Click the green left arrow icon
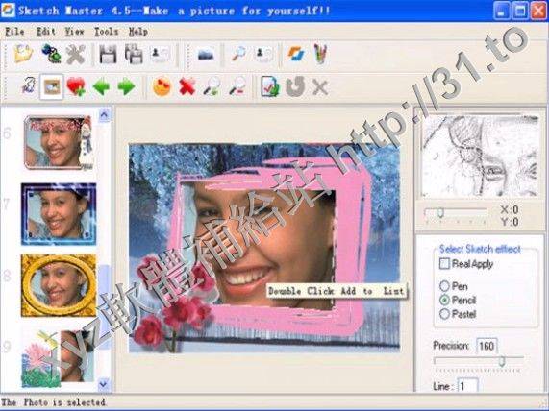 pos(101,86)
